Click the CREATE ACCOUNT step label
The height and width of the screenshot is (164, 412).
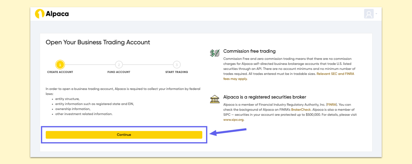(60, 72)
